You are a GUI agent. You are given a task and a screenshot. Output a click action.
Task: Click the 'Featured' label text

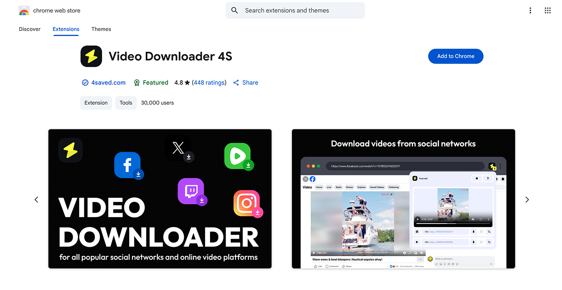tap(155, 83)
